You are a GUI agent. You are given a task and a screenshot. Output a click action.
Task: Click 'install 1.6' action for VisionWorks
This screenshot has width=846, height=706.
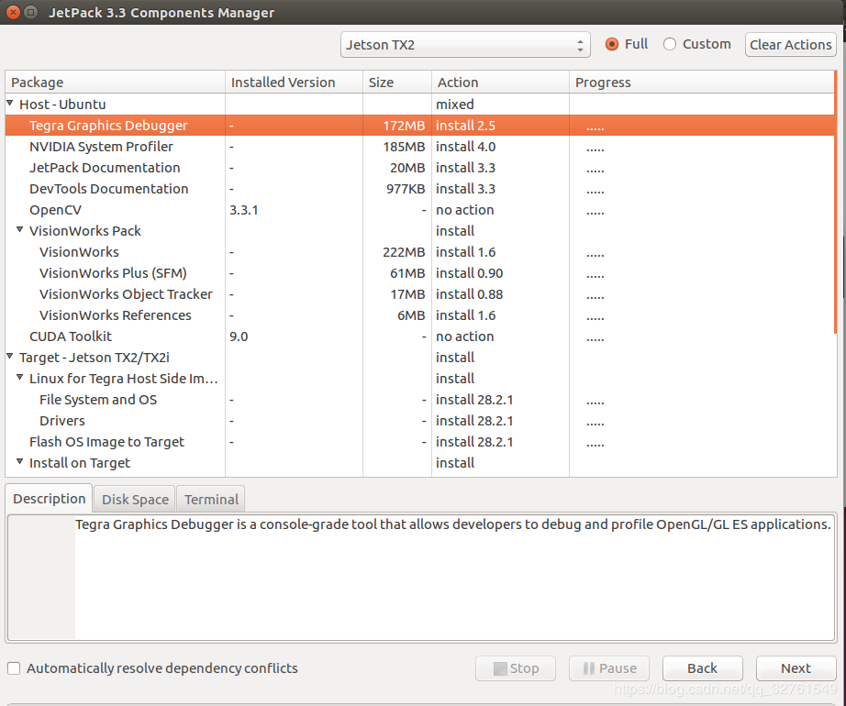[x=465, y=251]
